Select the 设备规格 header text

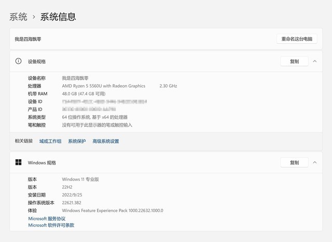point(37,62)
